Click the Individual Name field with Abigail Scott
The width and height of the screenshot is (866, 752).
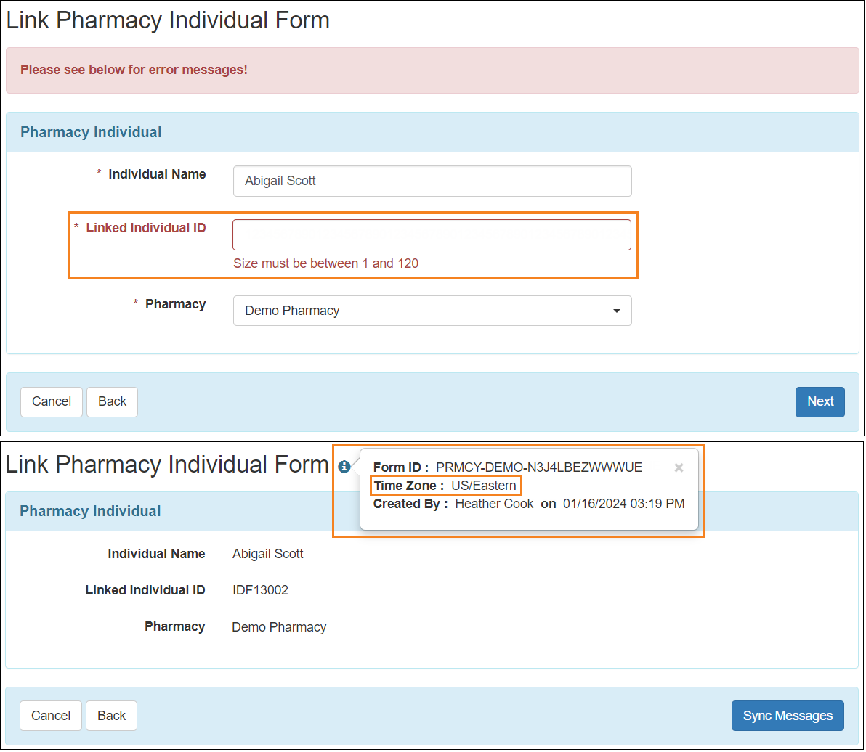(x=432, y=181)
